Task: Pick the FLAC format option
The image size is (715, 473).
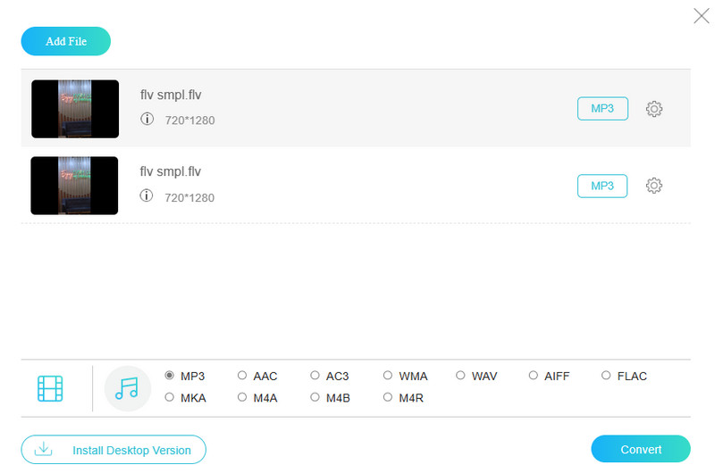Action: click(606, 376)
